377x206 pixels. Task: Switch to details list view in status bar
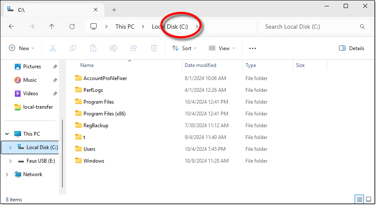(359, 199)
